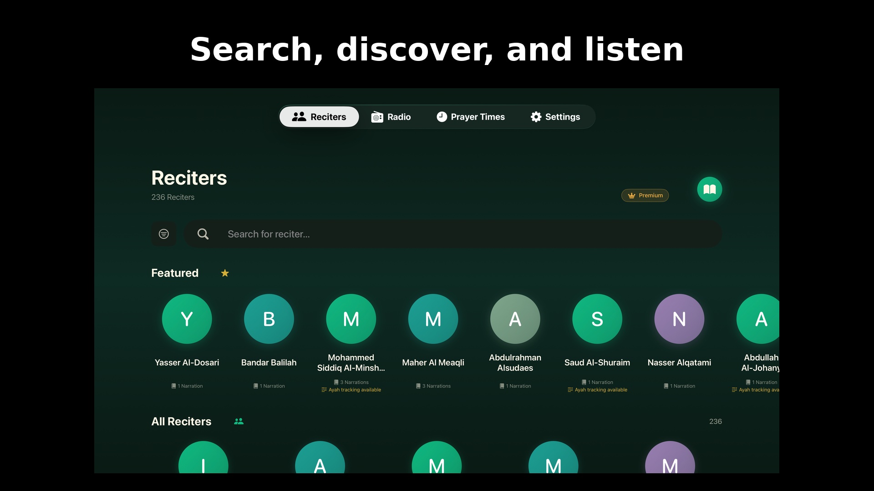This screenshot has width=874, height=491.
Task: Click the 236 count beside All Reciters
Action: click(715, 421)
